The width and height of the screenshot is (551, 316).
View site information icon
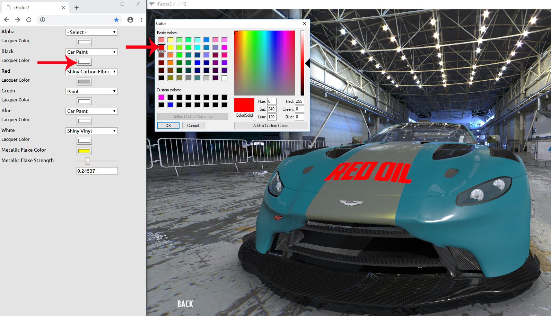(x=43, y=20)
